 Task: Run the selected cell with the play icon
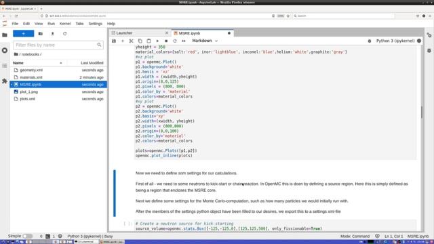(157, 41)
